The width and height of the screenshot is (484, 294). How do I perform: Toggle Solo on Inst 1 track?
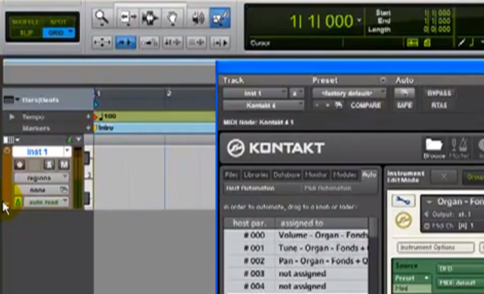coord(49,165)
